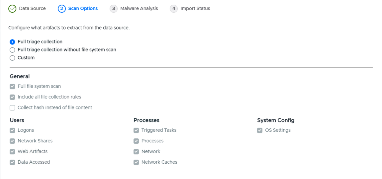Click the System Config heading
This screenshot has height=179, width=382.
pyautogui.click(x=276, y=120)
